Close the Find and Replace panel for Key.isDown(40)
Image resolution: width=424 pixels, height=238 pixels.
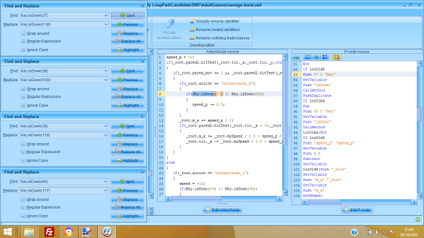[142, 172]
